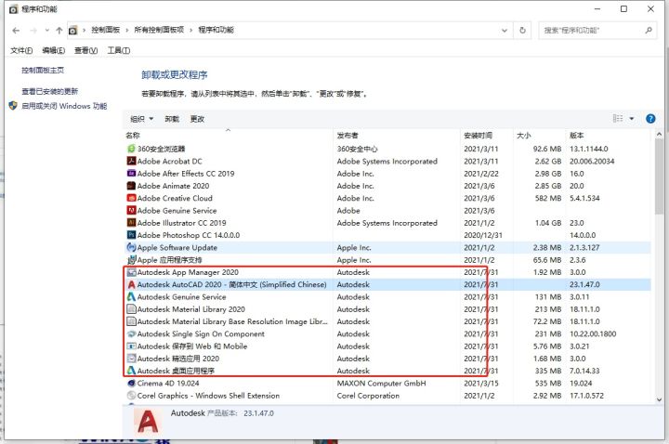The height and width of the screenshot is (444, 669).
Task: Expand the address bar history dropdown
Action: (505, 31)
